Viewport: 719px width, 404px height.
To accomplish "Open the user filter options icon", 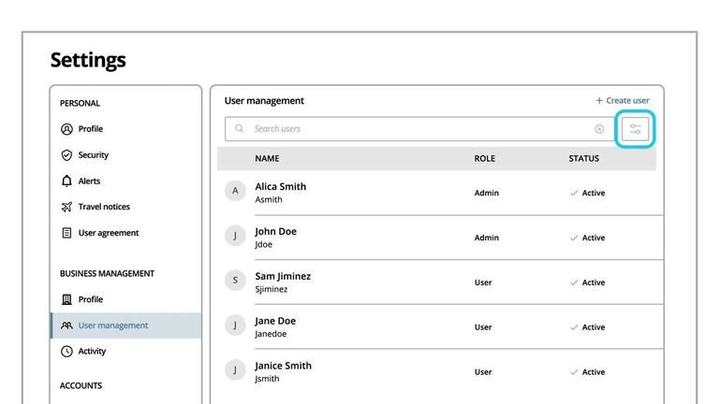I will (635, 129).
